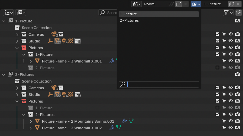
Task: Click the search field in the view layer popup
Action: tap(163, 84)
